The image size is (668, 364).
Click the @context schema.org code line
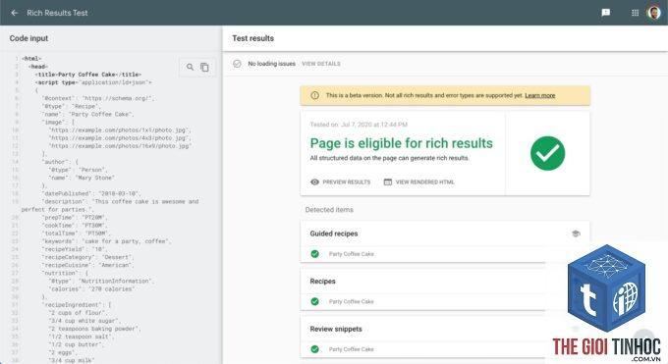pos(98,98)
